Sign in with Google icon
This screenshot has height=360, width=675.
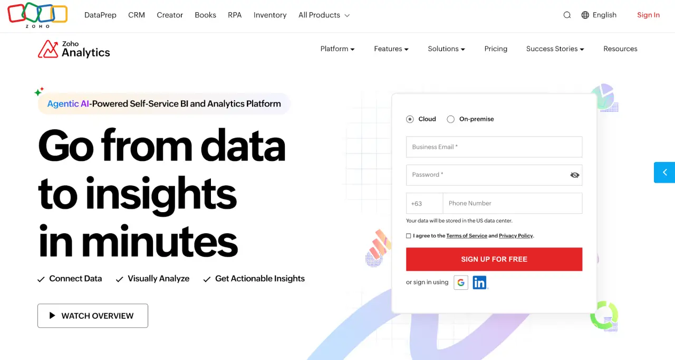pyautogui.click(x=461, y=282)
